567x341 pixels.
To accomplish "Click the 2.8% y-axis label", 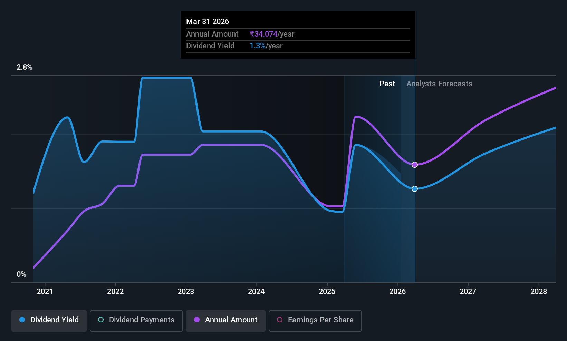I will 25,67.
